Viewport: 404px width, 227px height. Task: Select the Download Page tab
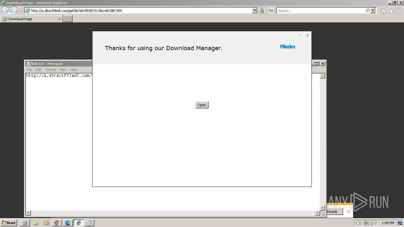click(x=31, y=19)
